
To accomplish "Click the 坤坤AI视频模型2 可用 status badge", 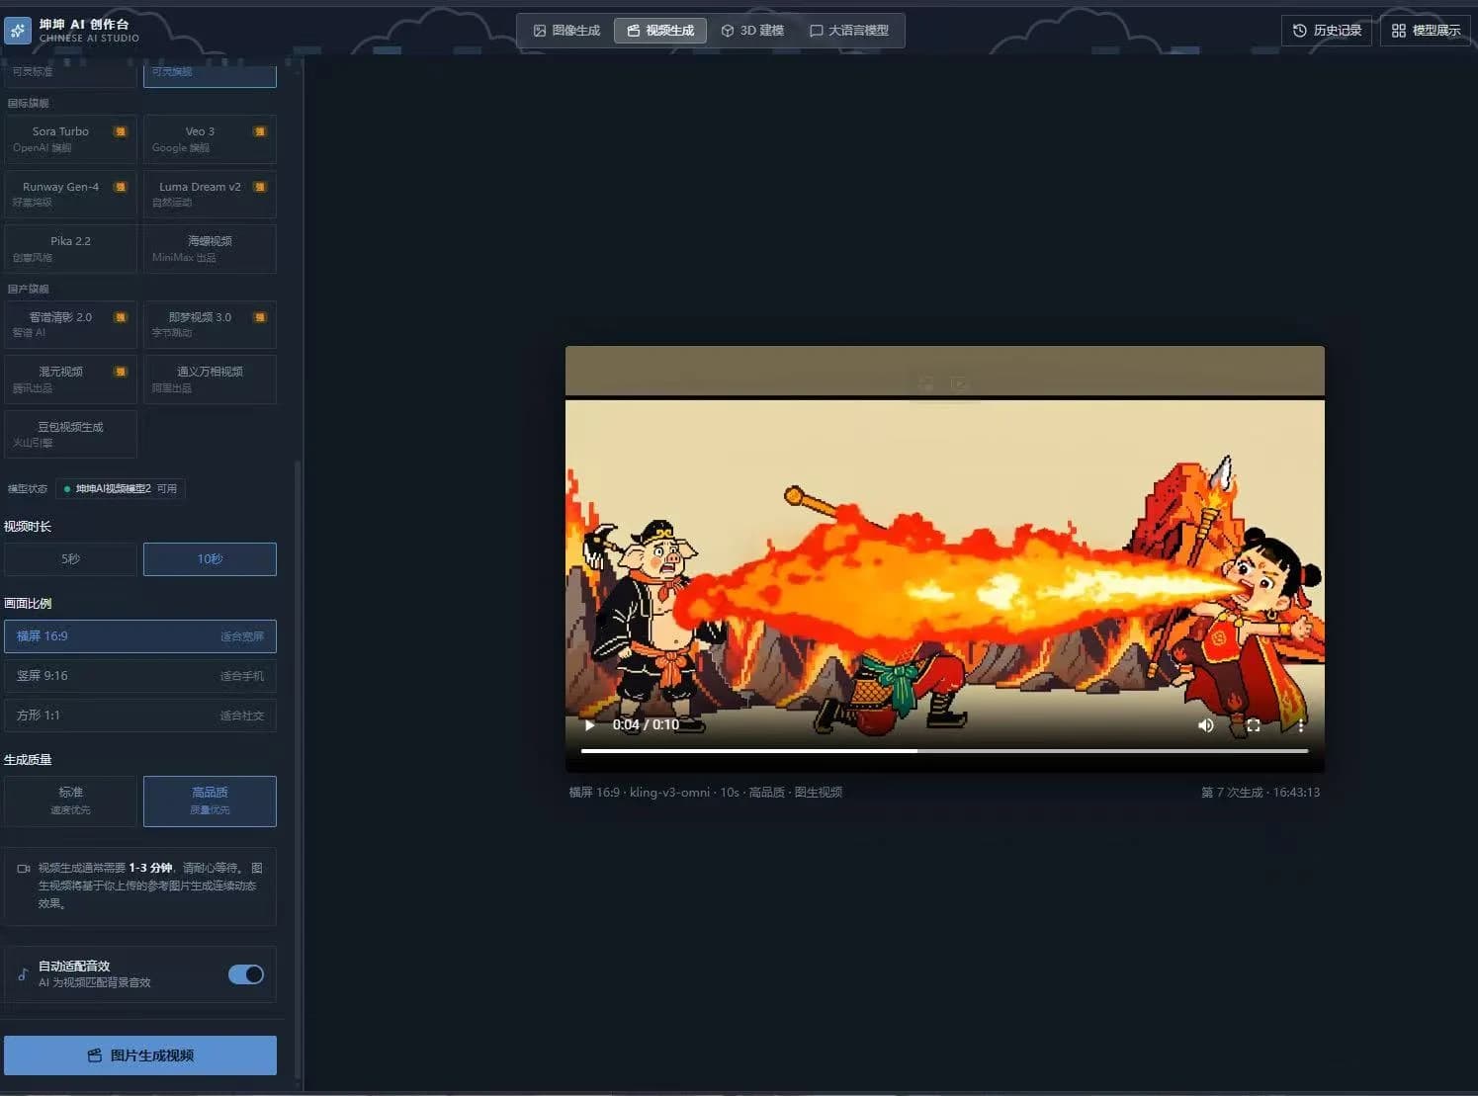I will coord(121,489).
